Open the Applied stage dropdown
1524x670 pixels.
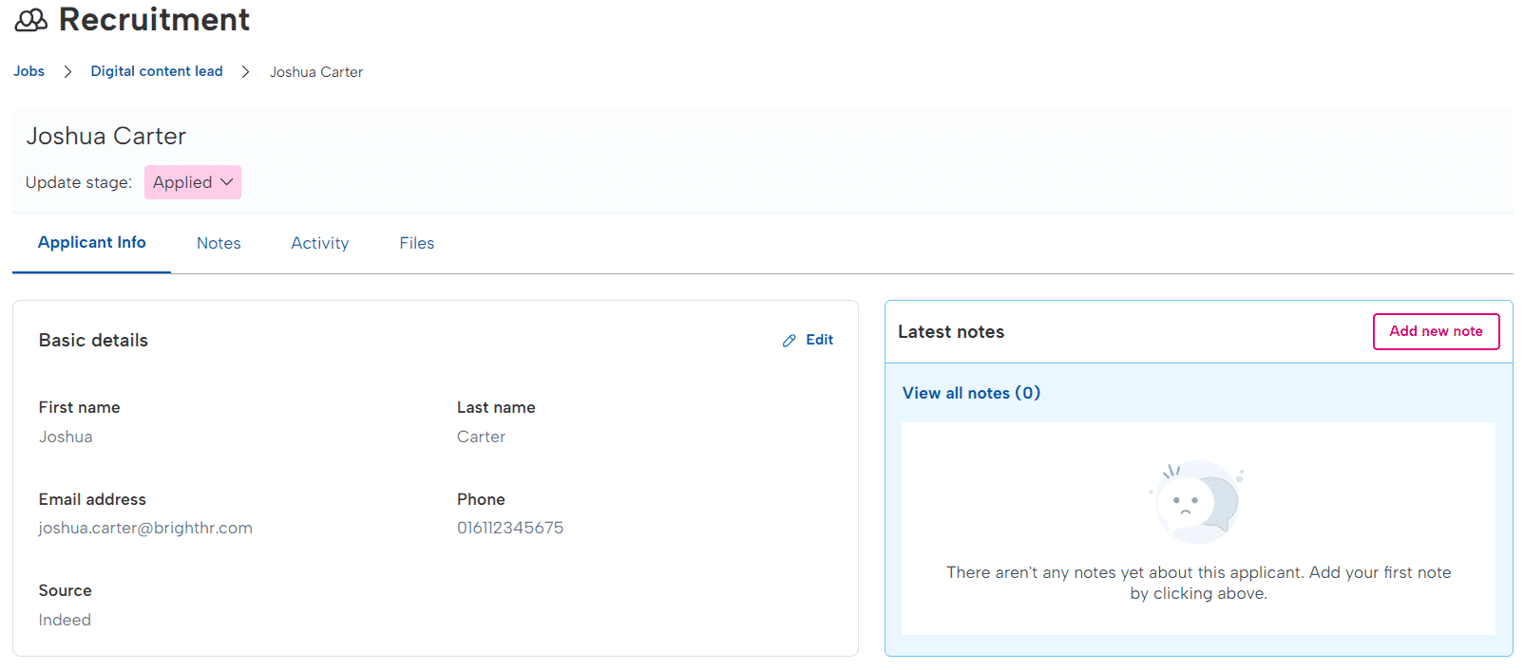[x=192, y=182]
